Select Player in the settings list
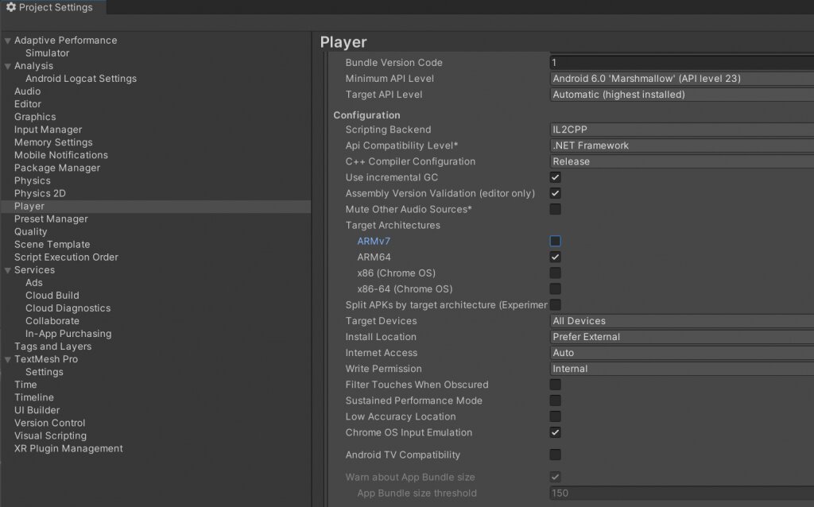Viewport: 814px width, 507px height. (156, 206)
